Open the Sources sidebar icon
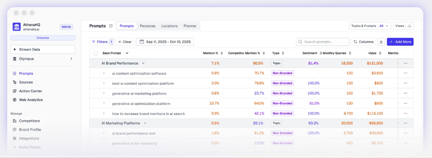Image resolution: width=432 pixels, height=158 pixels. (x=15, y=82)
